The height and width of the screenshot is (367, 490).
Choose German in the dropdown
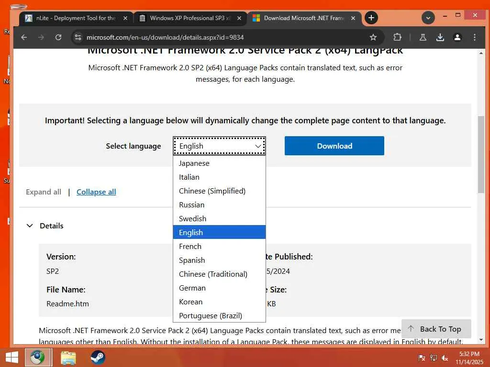tap(219, 288)
